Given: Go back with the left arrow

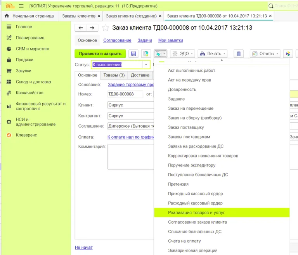Looking at the screenshot, I should pos(81,28).
